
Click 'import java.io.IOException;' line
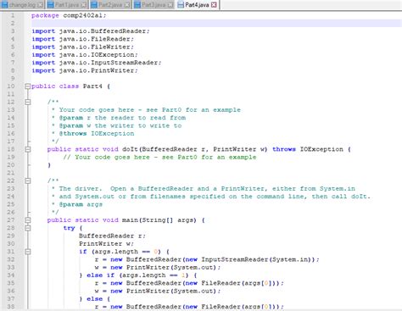click(85, 55)
